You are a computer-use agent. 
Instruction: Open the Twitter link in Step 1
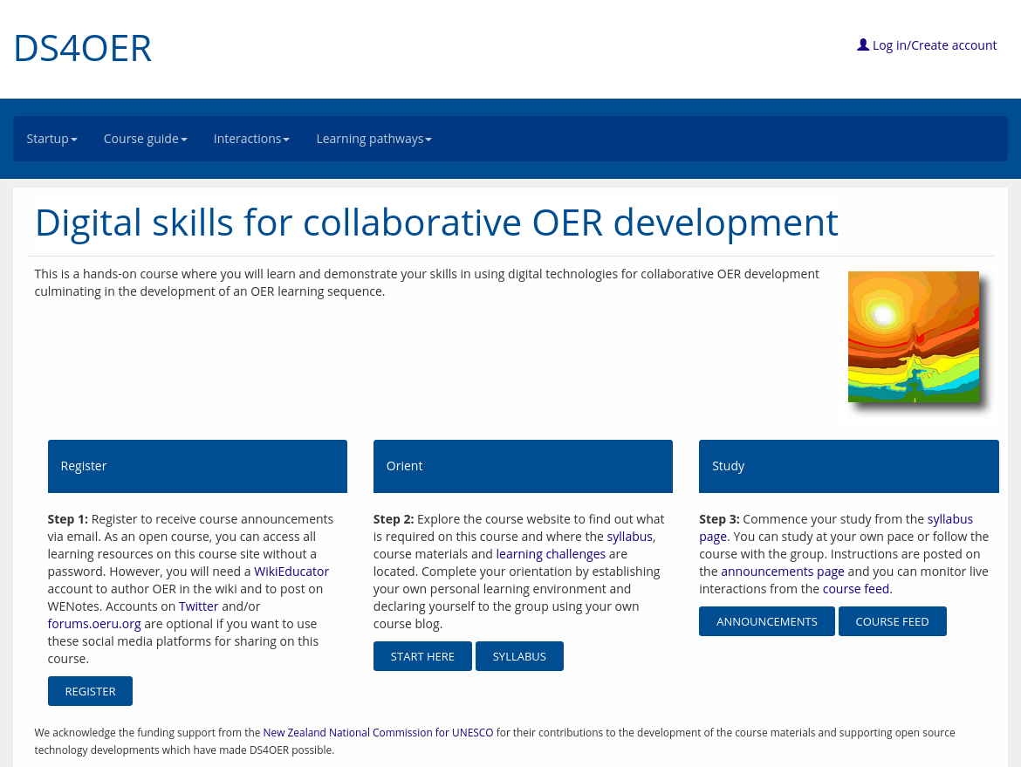coord(199,606)
